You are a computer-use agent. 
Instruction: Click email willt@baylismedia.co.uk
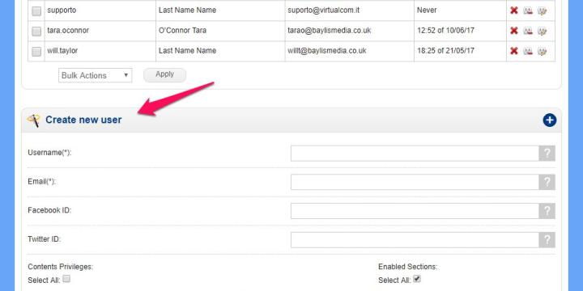click(x=327, y=50)
